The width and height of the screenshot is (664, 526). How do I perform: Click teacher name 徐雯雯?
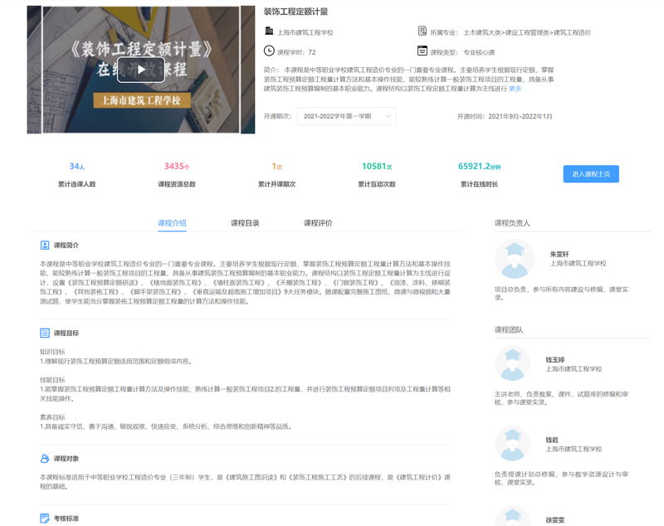click(x=555, y=520)
